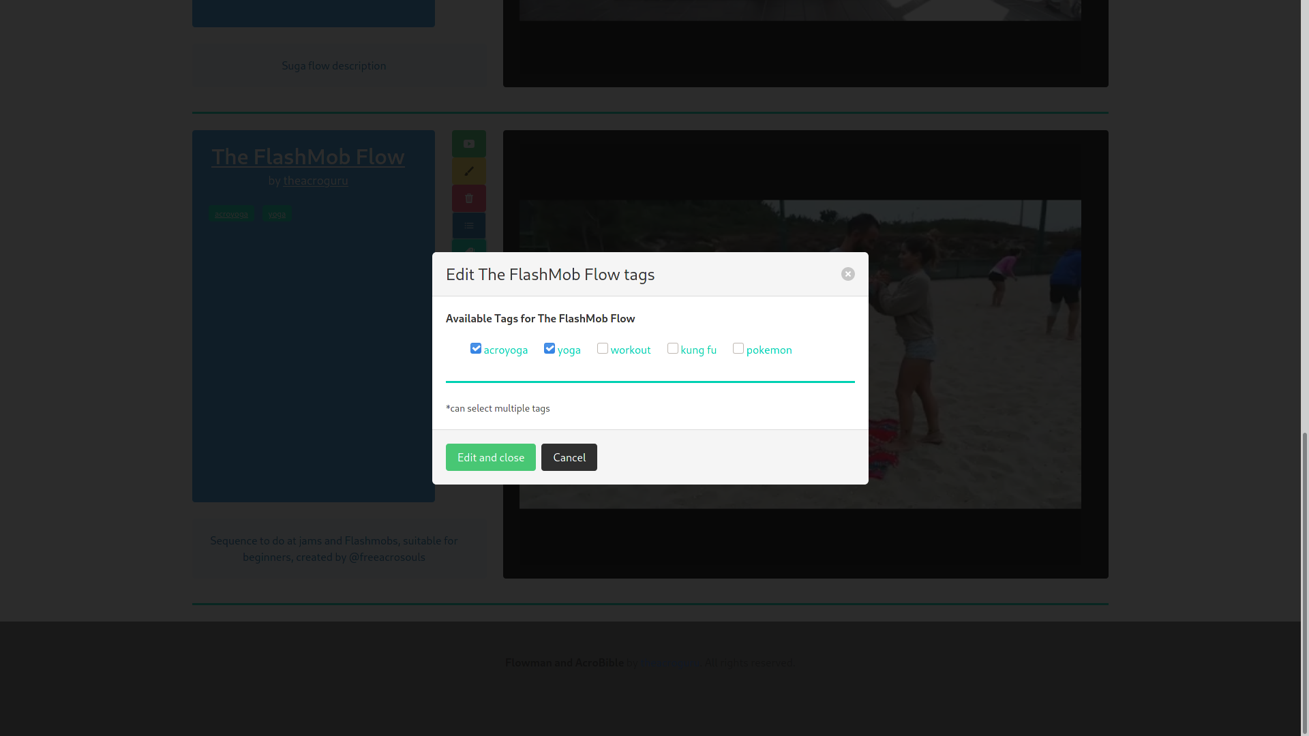Click the partially hidden tags icon button
Viewport: 1309px width, 736px height.
[x=468, y=247]
